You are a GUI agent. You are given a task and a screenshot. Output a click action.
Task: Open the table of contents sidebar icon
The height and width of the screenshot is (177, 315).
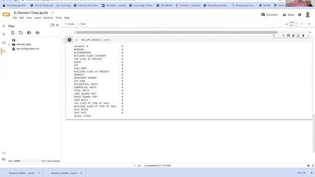(x=3, y=26)
